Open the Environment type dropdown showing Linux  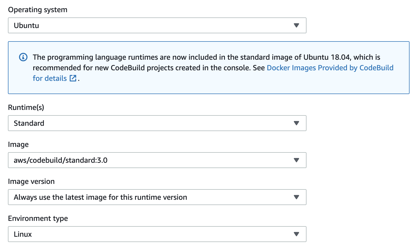[x=157, y=234]
